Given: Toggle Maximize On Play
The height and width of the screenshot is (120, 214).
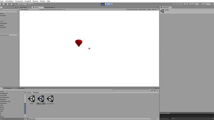Looking at the screenshot, I should [132, 10].
